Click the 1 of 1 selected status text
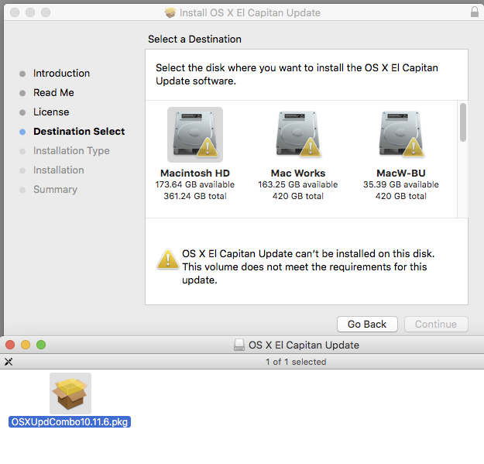The width and height of the screenshot is (484, 464). pos(296,362)
